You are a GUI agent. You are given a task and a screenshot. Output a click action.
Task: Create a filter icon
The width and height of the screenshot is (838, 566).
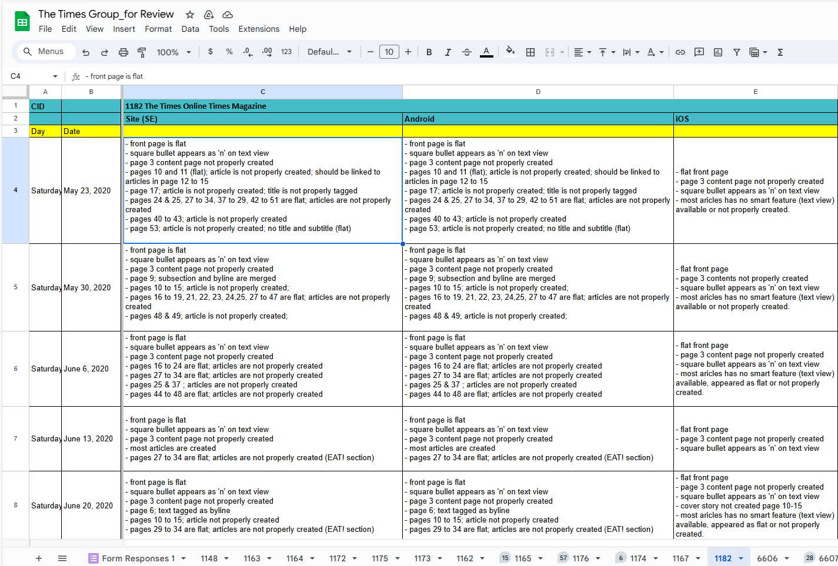(x=737, y=52)
